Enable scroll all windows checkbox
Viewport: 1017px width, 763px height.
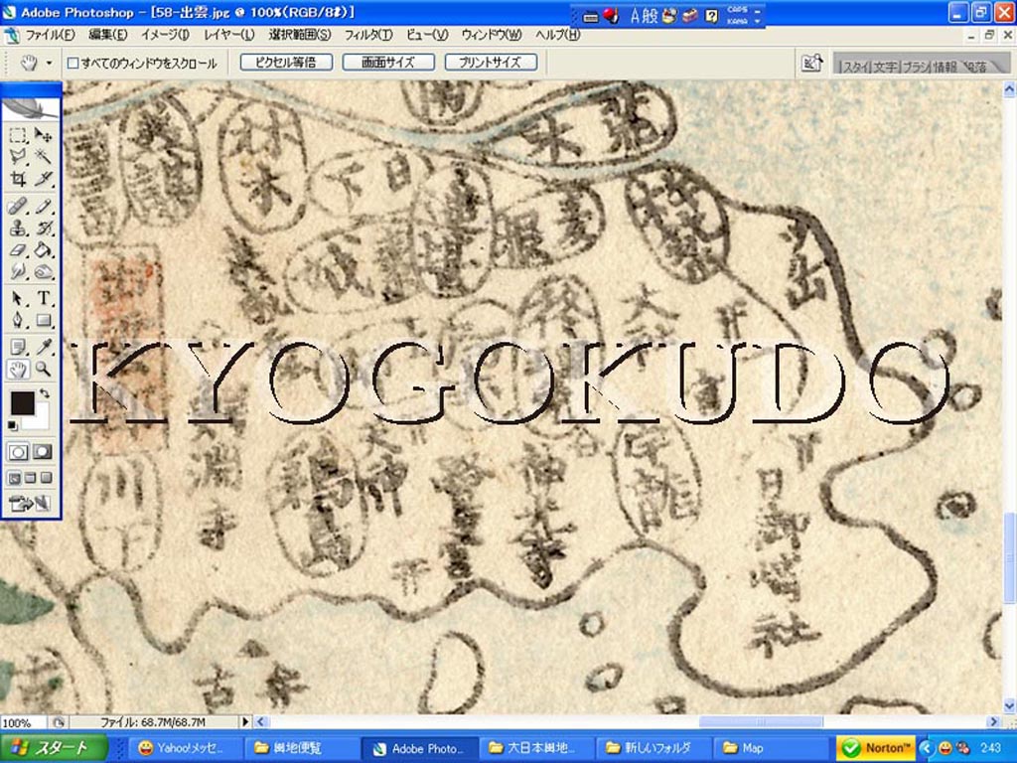[x=73, y=63]
